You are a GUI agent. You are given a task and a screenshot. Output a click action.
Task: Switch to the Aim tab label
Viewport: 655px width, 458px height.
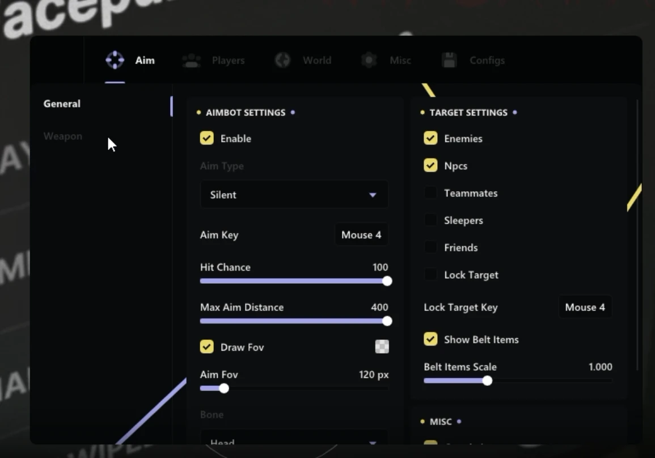click(145, 60)
